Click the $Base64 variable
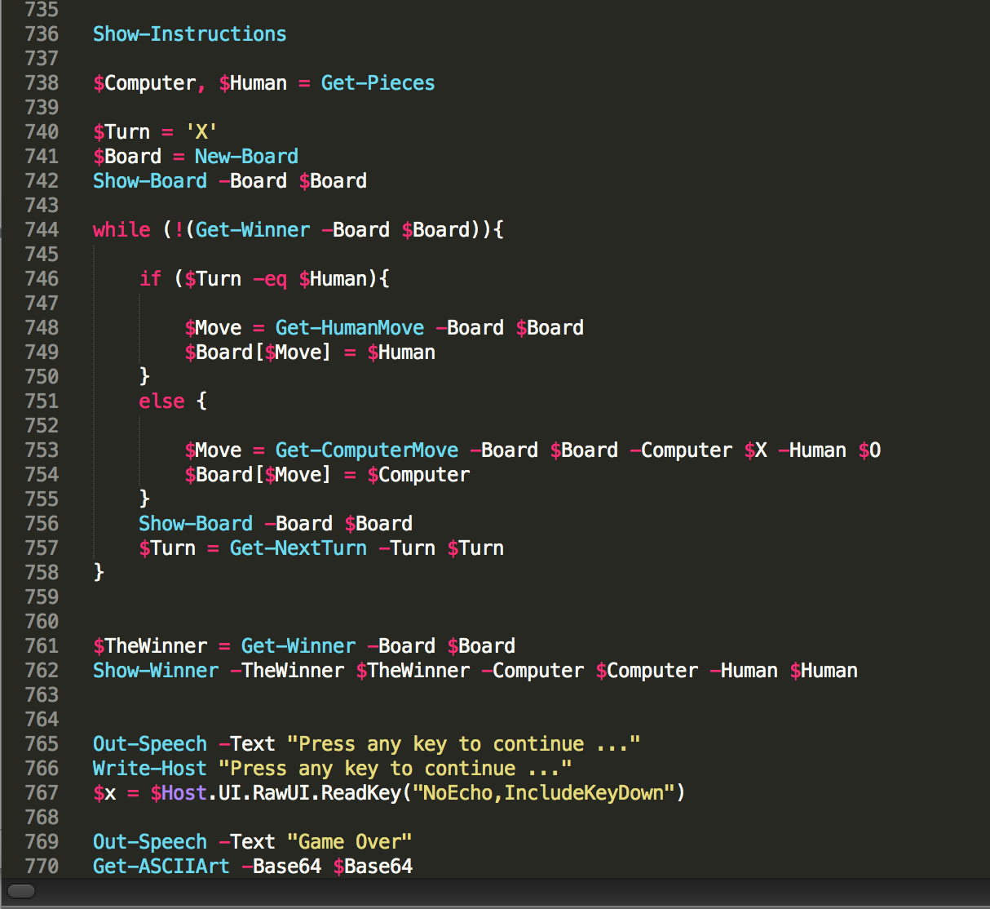This screenshot has height=909, width=990. pos(373,867)
